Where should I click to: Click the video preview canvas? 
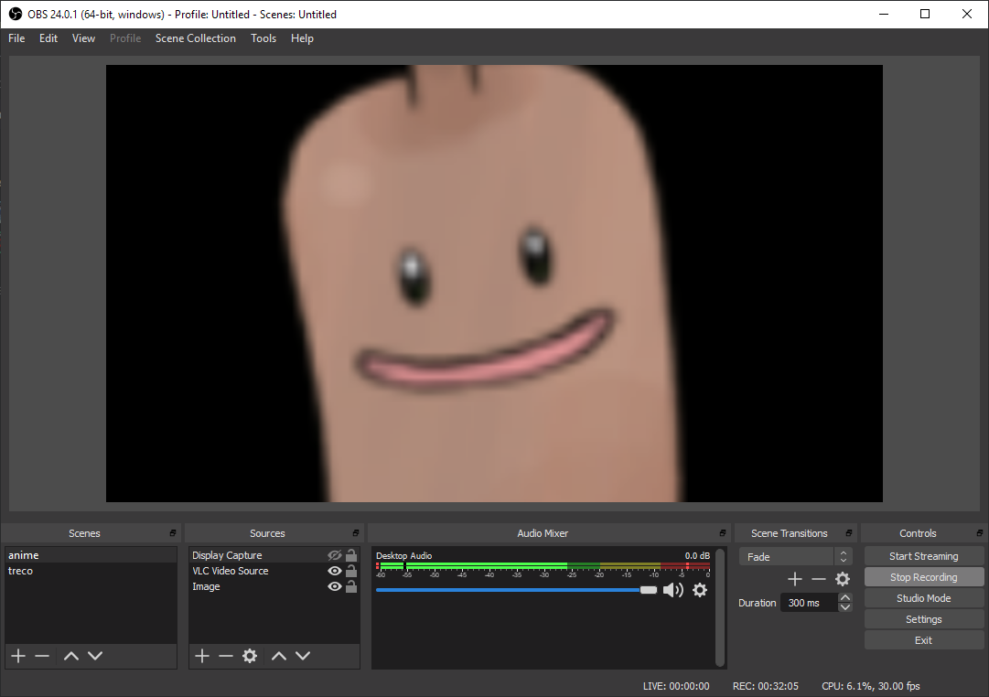coord(494,284)
